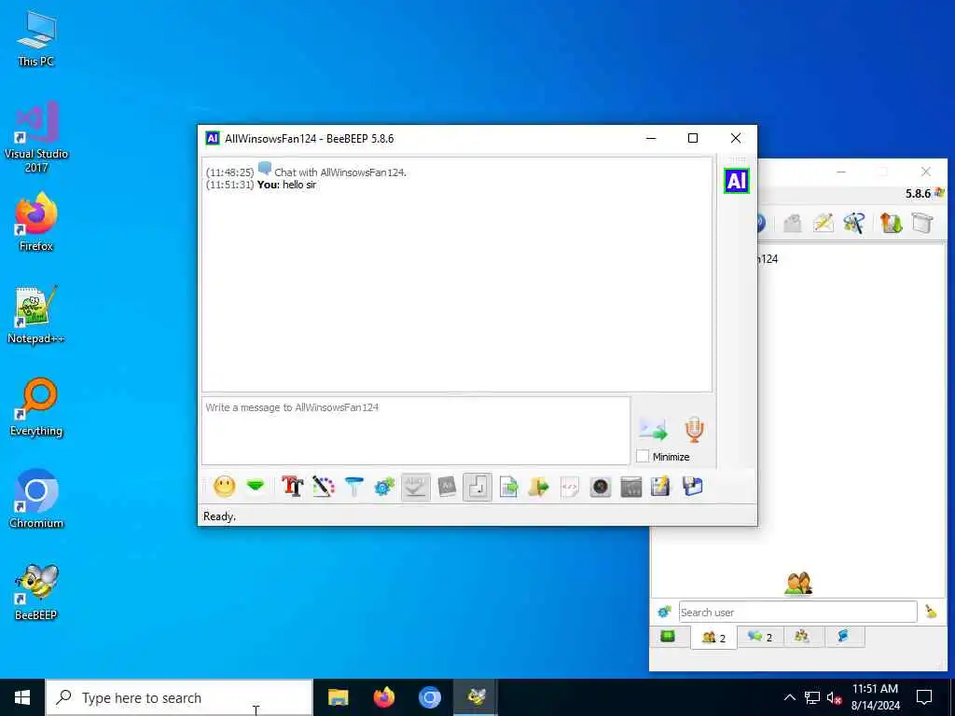
Task: Switch to users tab showing 2
Action: click(x=713, y=637)
